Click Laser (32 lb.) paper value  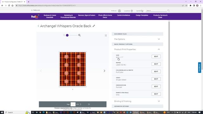point(121,65)
